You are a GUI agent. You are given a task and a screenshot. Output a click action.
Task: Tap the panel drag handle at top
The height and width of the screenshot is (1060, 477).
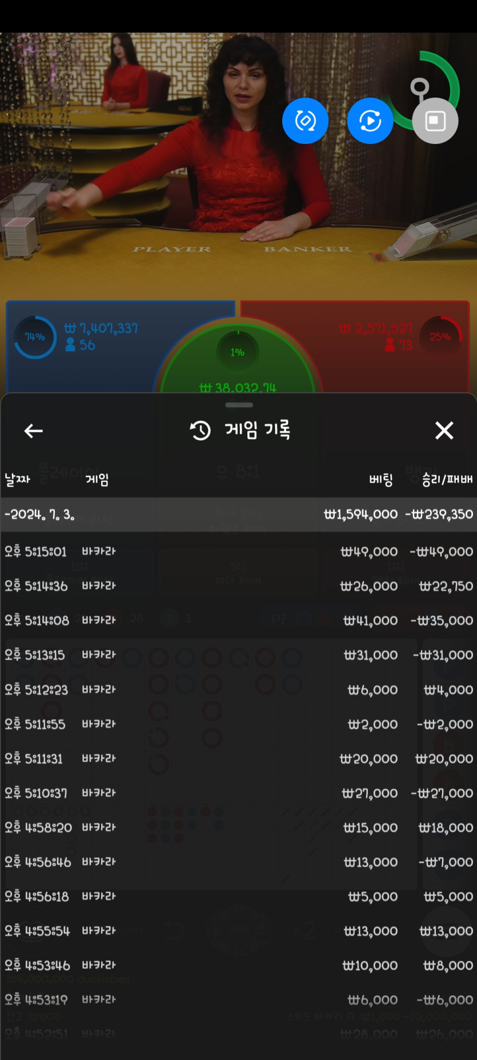point(239,405)
